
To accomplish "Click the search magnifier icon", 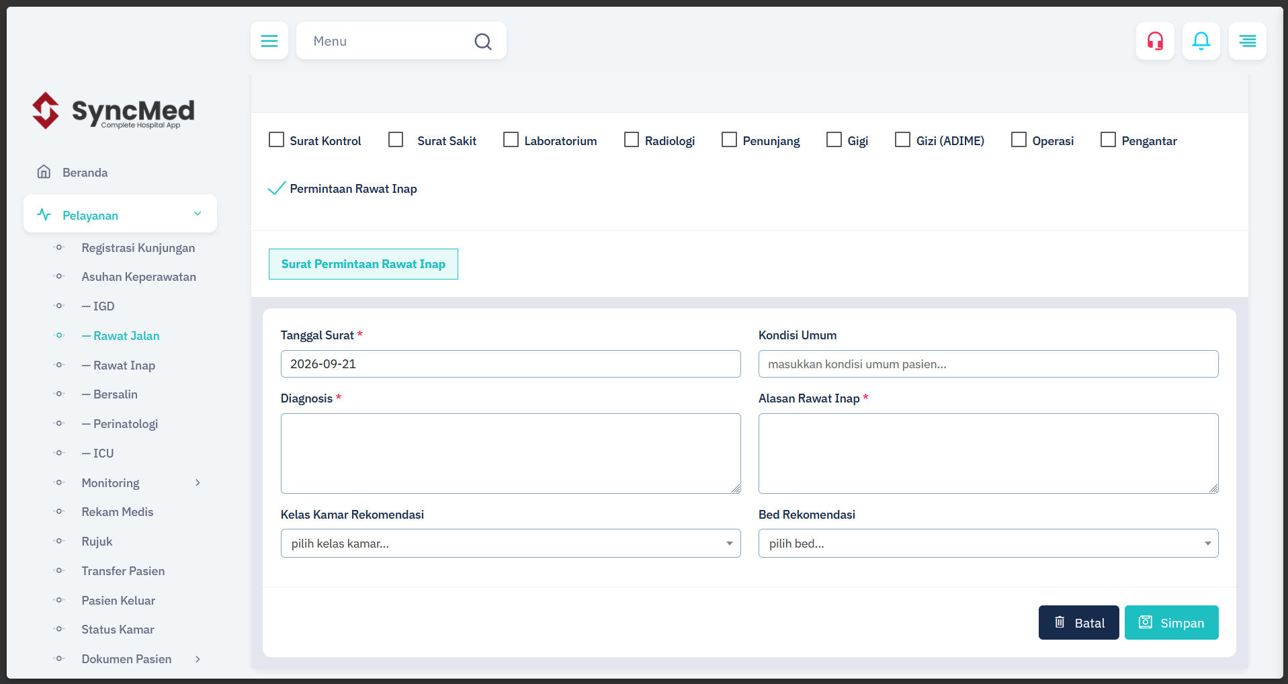I will click(482, 42).
